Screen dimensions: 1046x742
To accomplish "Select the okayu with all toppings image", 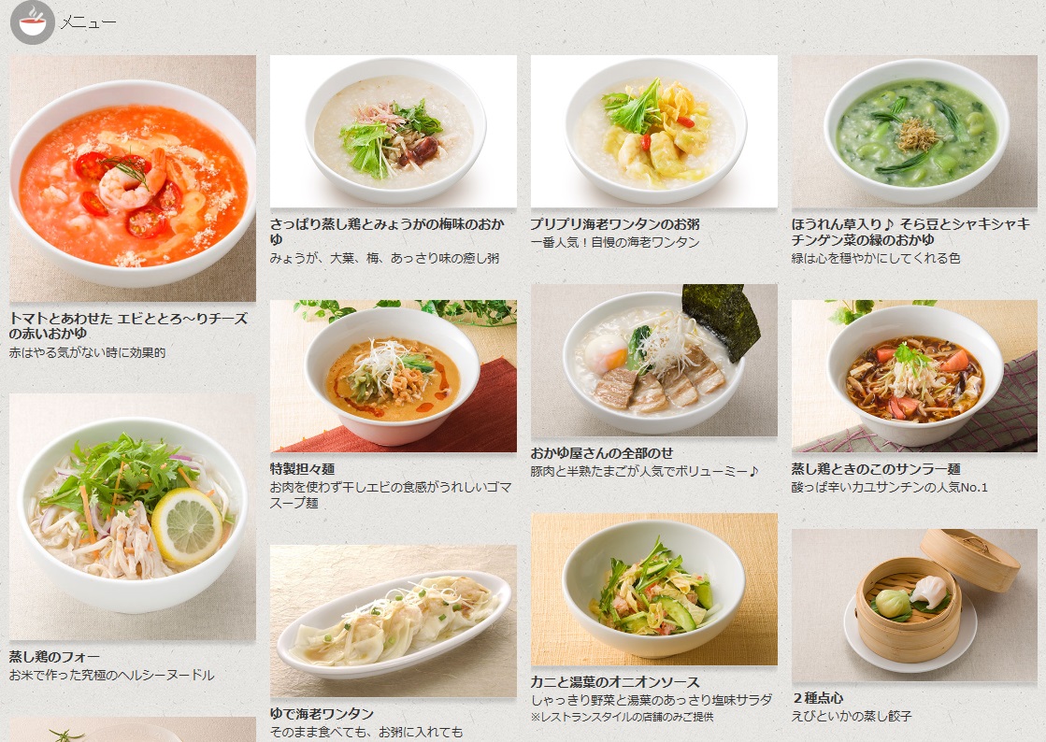I will click(654, 361).
